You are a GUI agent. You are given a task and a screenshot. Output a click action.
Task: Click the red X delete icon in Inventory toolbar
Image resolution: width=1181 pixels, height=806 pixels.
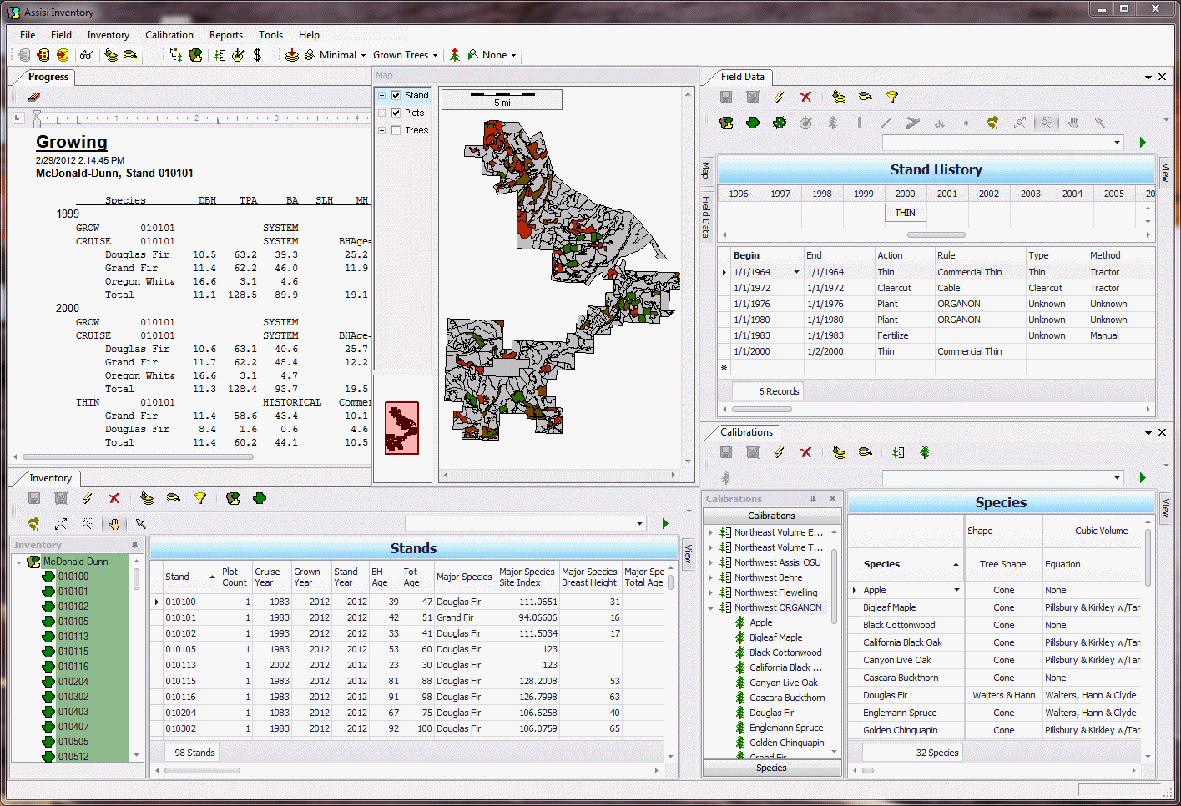(114, 498)
